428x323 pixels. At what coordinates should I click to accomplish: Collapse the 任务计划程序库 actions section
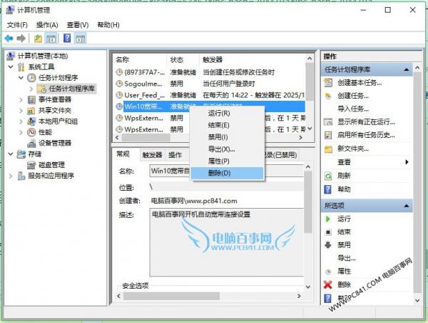[406, 69]
